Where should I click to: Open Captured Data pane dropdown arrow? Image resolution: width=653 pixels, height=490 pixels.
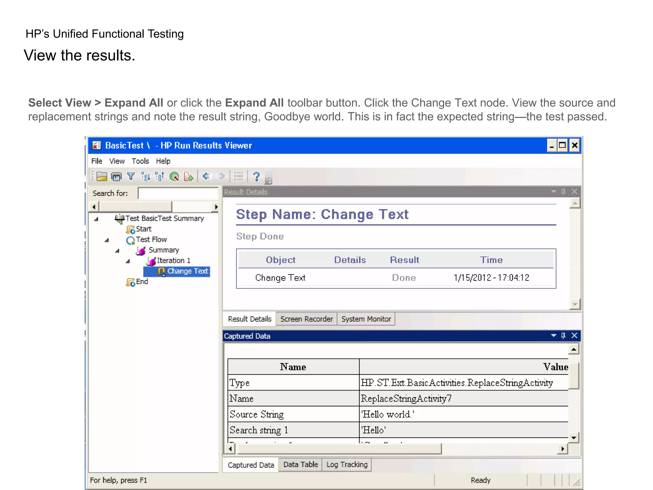coord(554,335)
